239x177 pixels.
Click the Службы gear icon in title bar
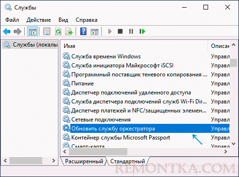(8, 8)
